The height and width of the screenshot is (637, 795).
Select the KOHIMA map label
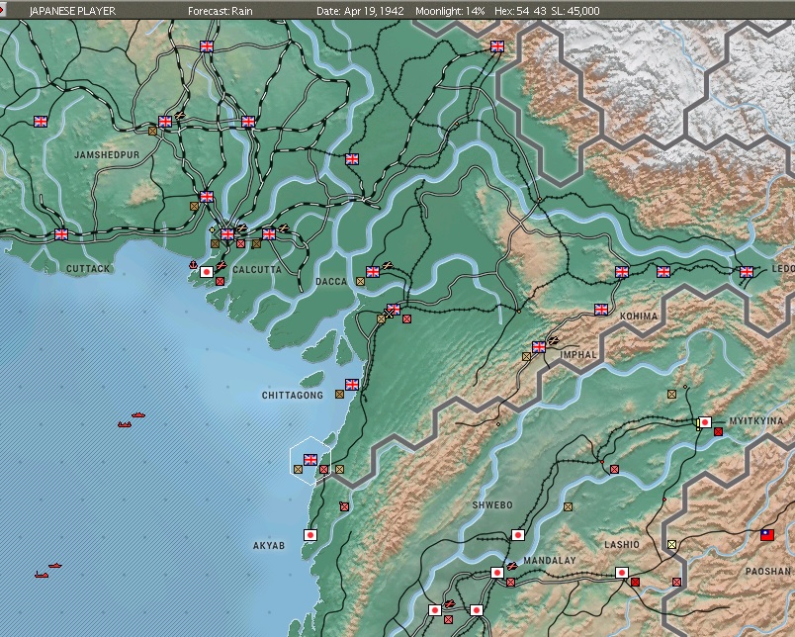[639, 316]
